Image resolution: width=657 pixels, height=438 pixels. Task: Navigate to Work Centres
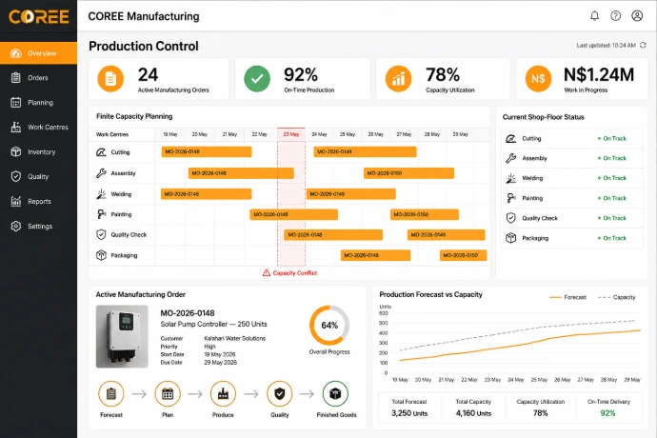click(38, 128)
